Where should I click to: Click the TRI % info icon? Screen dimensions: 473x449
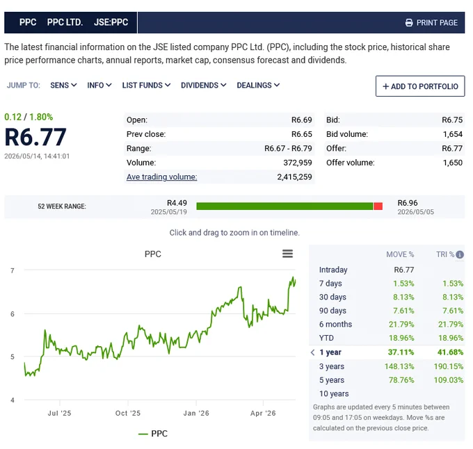click(x=460, y=254)
